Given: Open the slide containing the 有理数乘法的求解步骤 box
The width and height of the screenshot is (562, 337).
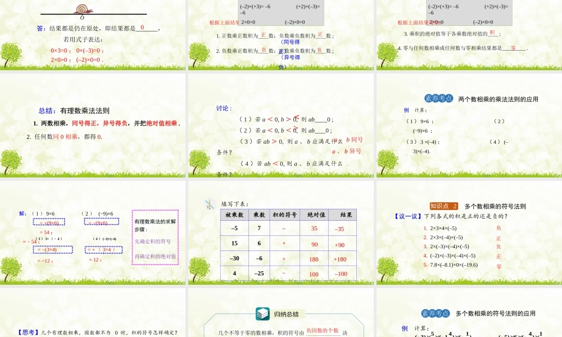Looking at the screenshot, I should (93, 233).
